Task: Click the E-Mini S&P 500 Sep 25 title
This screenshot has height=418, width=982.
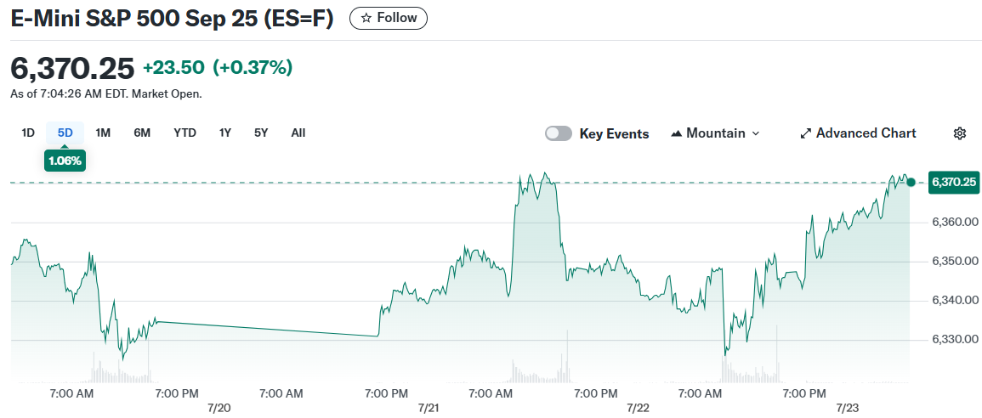Action: [173, 19]
